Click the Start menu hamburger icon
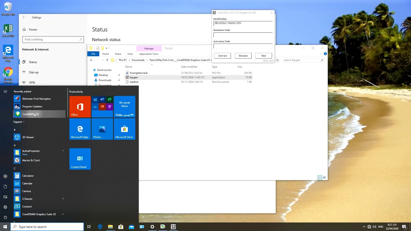This screenshot has height=231, width=411. coord(5,92)
